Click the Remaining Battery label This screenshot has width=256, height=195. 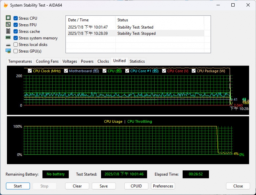(22, 174)
